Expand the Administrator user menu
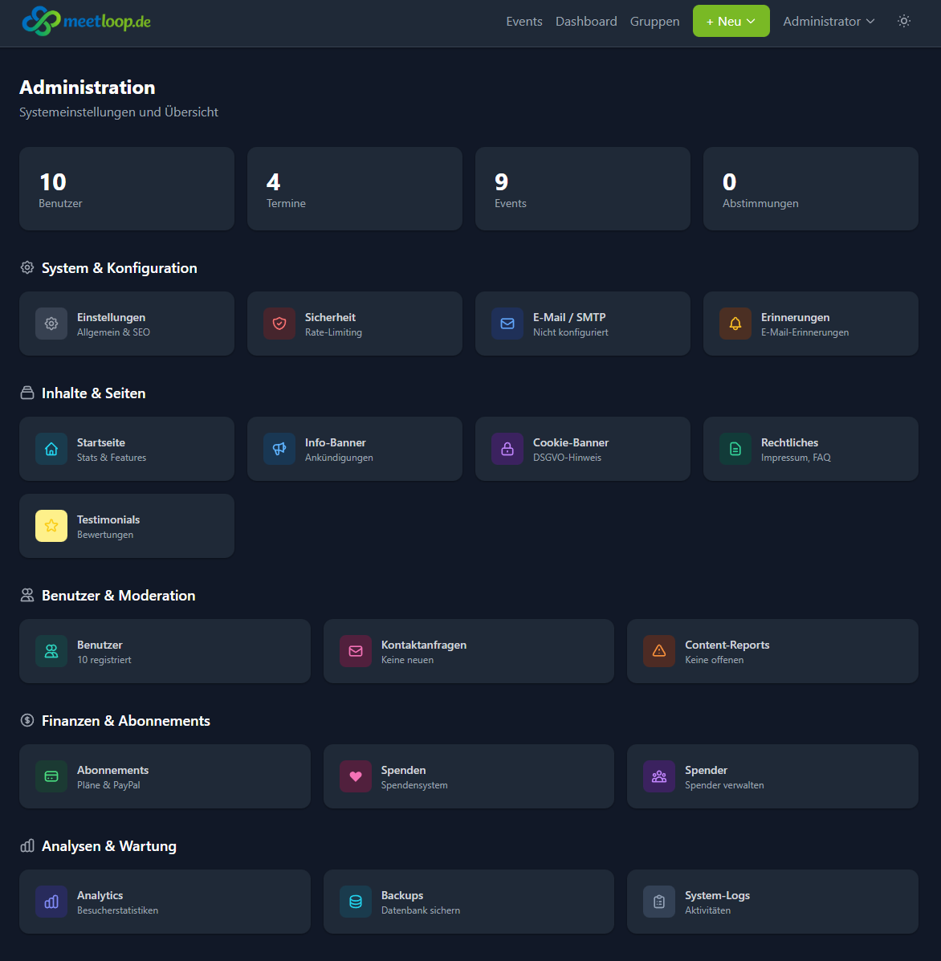Viewport: 941px width, 961px height. 829,22
